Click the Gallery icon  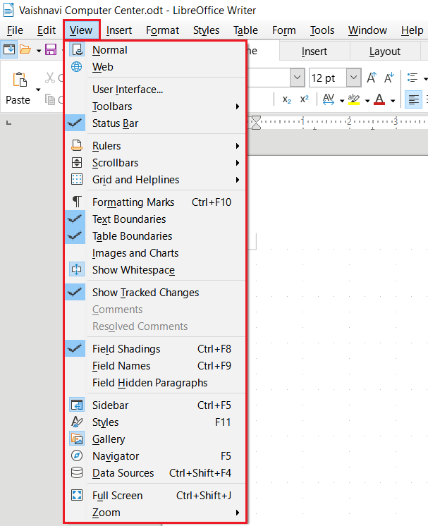click(77, 439)
